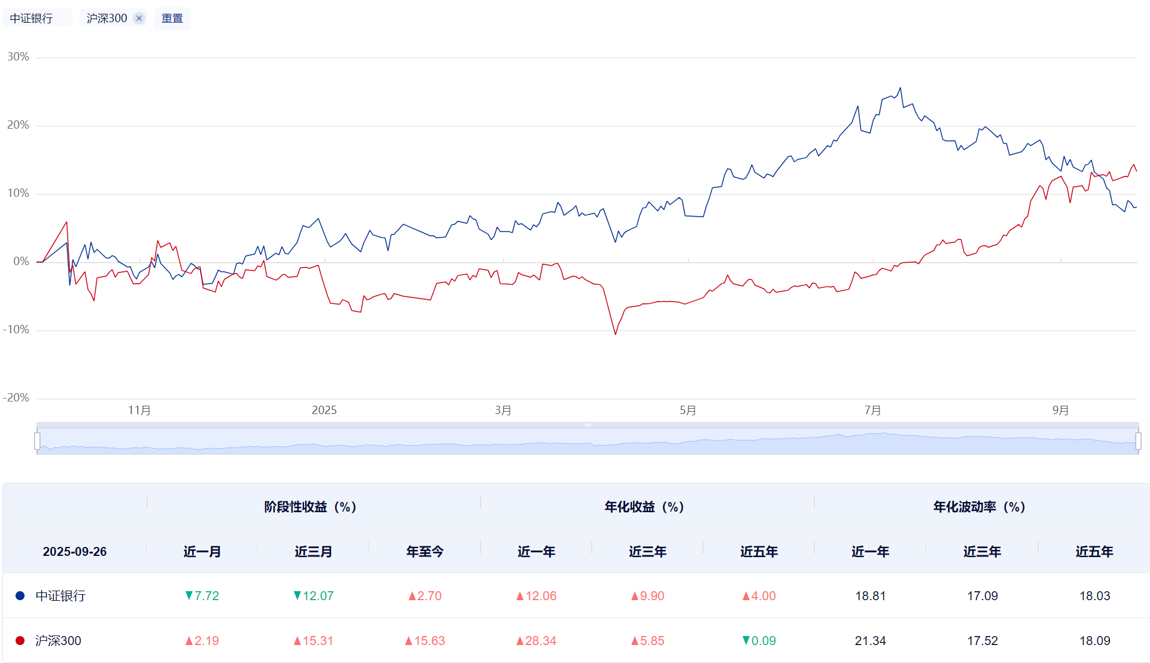This screenshot has width=1150, height=663.
Task: Grab the left handle of range slider
Action: point(37,441)
